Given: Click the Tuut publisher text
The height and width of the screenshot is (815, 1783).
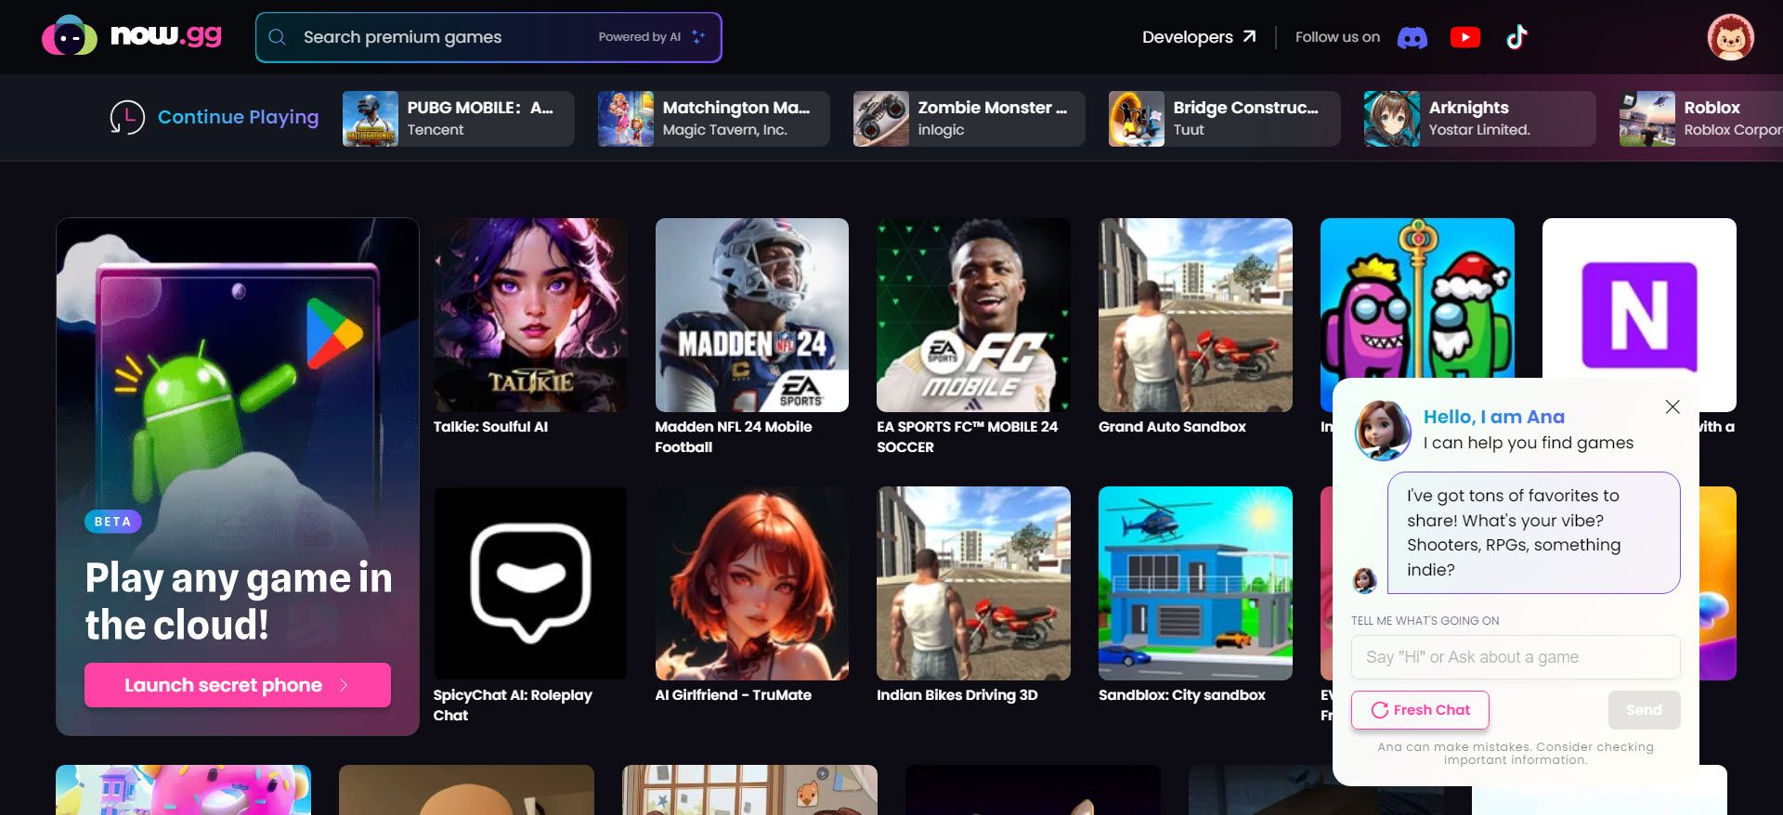Looking at the screenshot, I should point(1189,130).
